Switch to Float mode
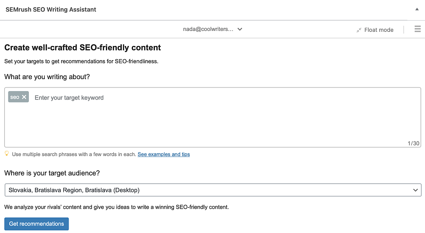The image size is (425, 233). 375,30
